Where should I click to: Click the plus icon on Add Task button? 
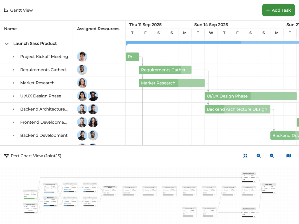[x=268, y=10]
